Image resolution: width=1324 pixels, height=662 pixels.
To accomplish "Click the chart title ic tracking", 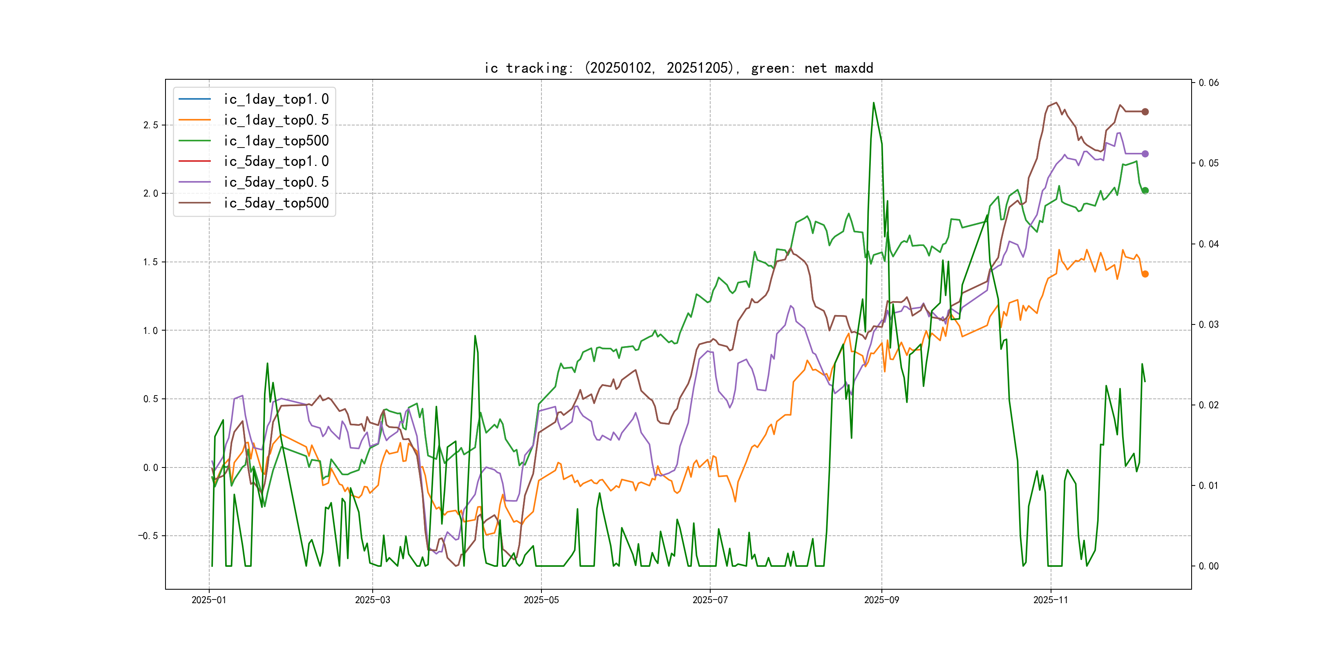I will [678, 68].
